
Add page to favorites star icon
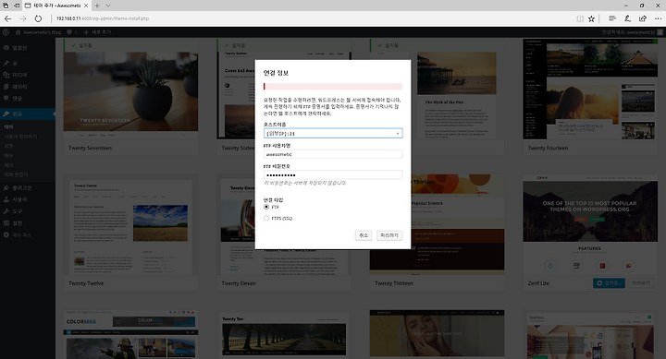pos(591,18)
